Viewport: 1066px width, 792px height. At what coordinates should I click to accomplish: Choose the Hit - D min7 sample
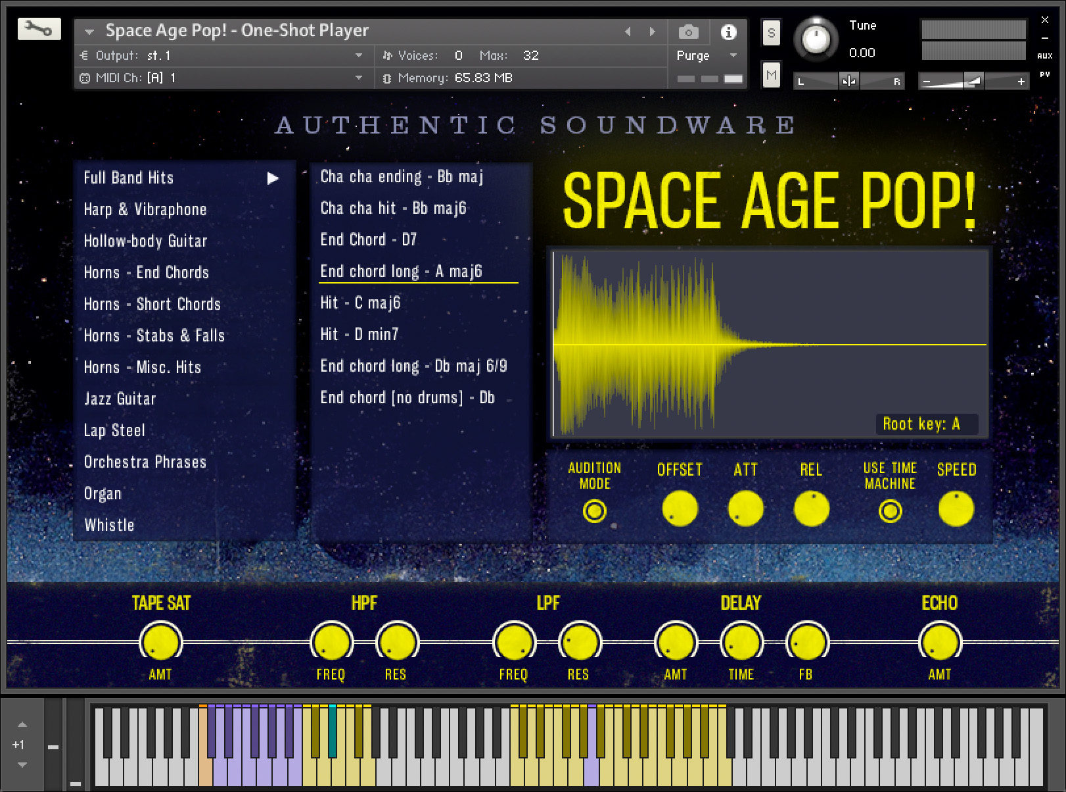tap(359, 334)
